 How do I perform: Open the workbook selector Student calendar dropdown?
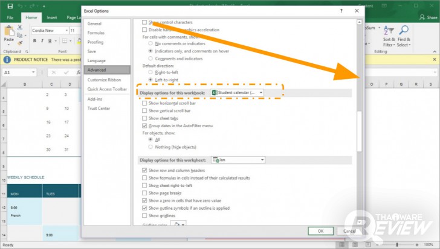(237, 93)
